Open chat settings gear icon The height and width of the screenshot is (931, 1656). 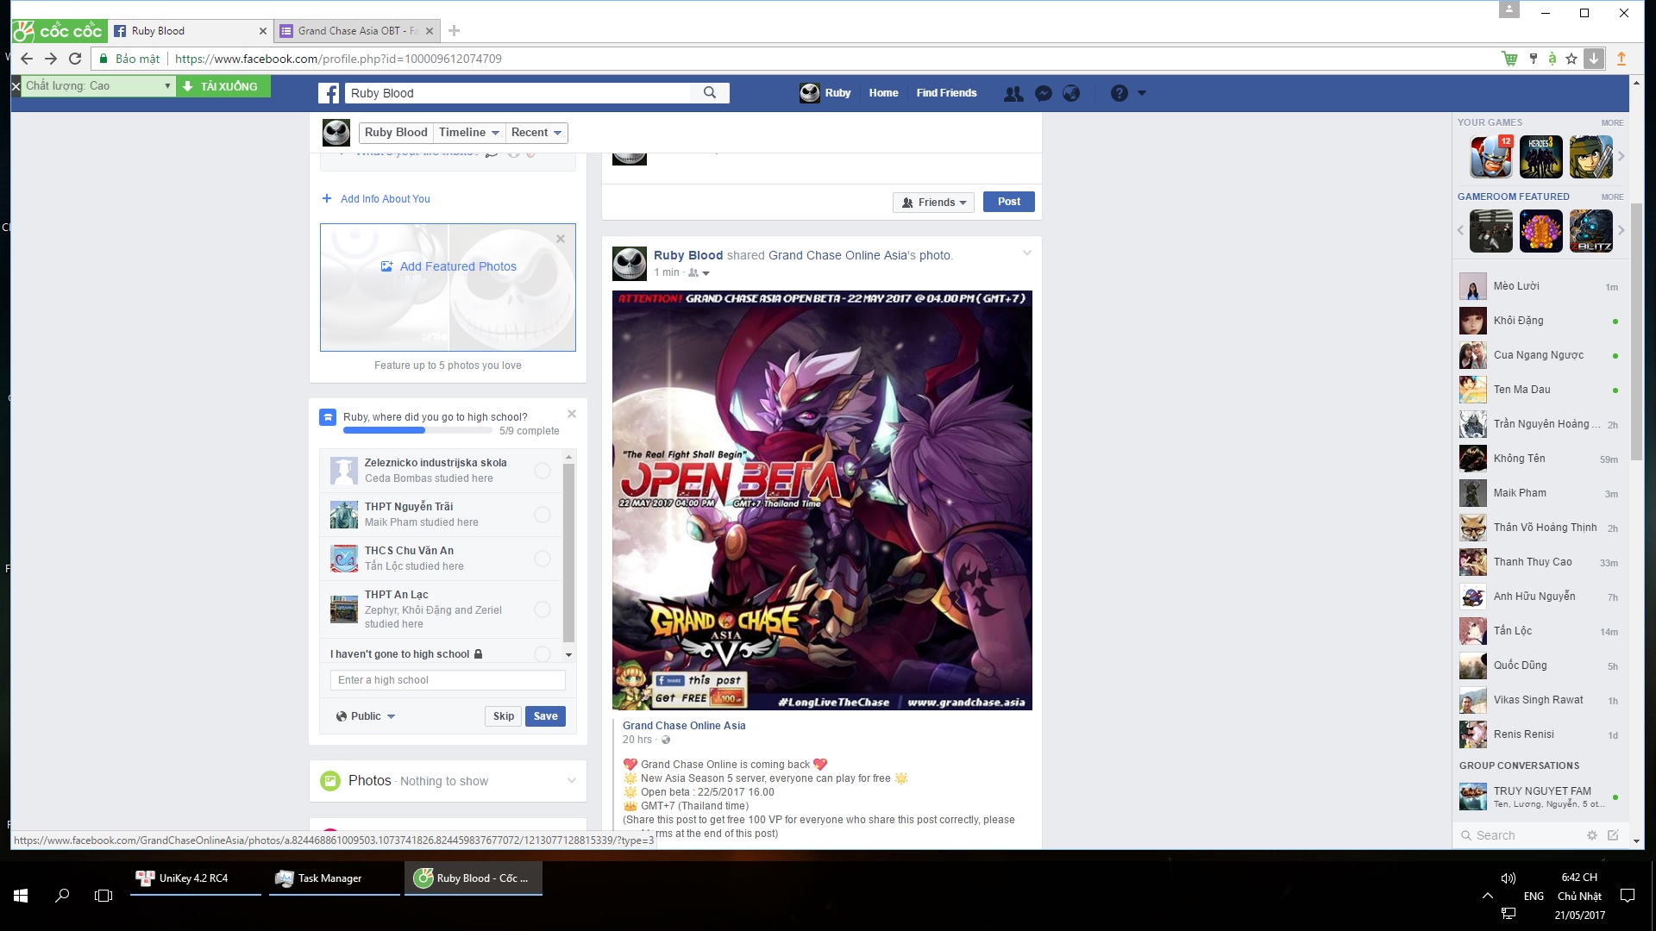tap(1592, 835)
